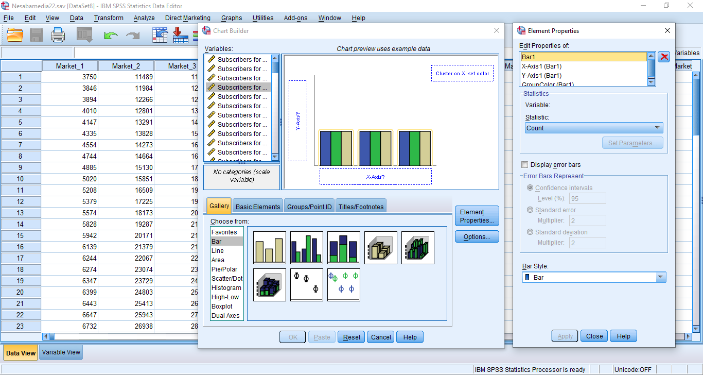The image size is (703, 375).
Task: Click the green Undo arrow icon
Action: pyautogui.click(x=111, y=36)
